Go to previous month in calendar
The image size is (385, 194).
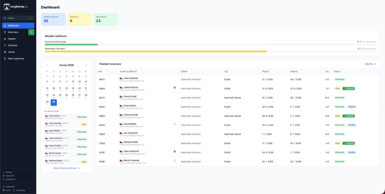tap(47, 65)
